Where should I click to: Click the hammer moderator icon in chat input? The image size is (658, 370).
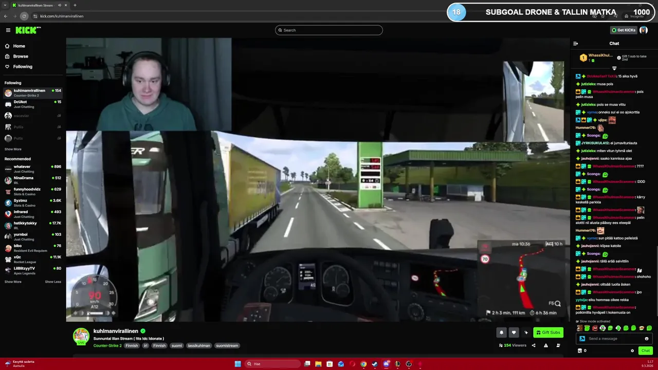pos(582,339)
